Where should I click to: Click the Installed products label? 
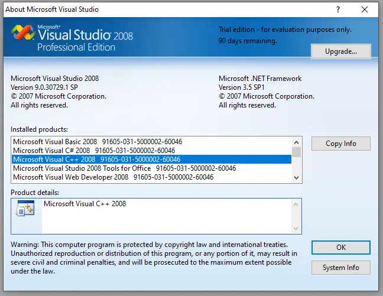click(x=40, y=129)
